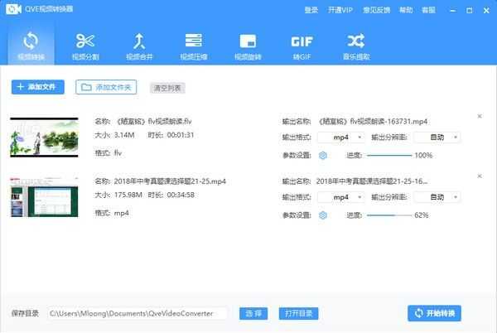
Task: Click the 添加文件 button
Action: [38, 87]
